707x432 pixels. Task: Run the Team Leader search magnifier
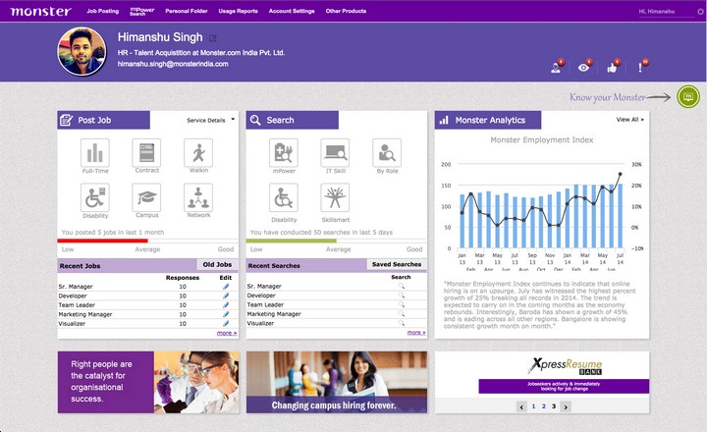pyautogui.click(x=401, y=304)
